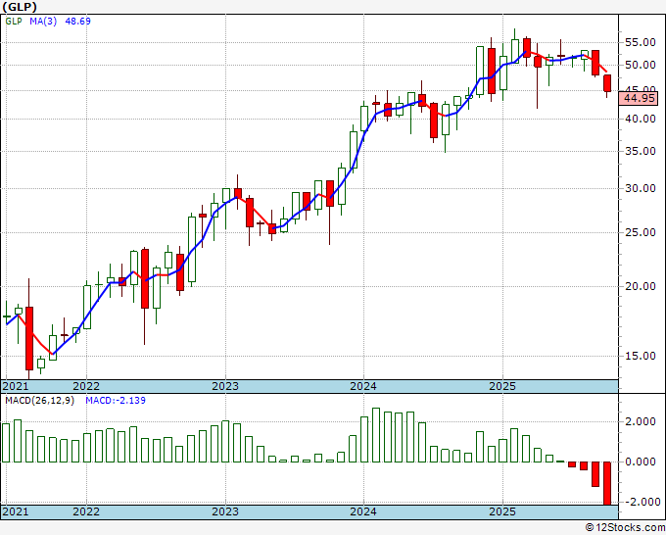The height and width of the screenshot is (535, 666).
Task: Click the 2.000 MACD axis label
Action: coord(641,421)
